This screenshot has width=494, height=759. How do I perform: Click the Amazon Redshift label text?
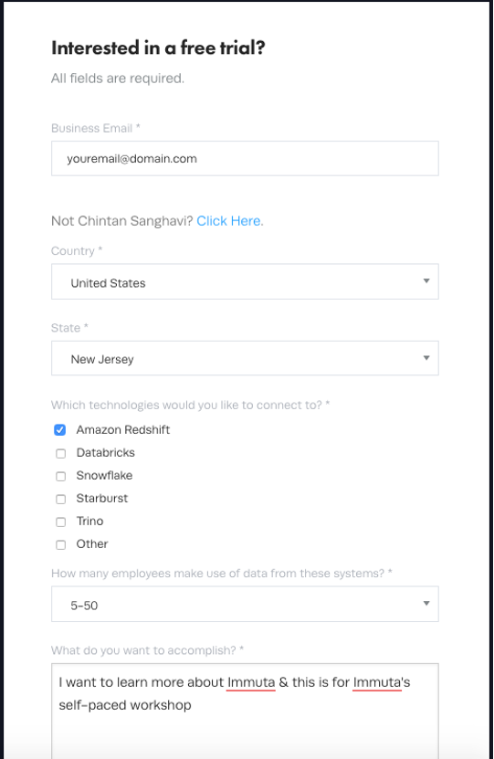123,430
